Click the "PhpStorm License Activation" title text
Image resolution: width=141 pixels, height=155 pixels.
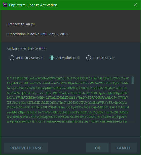[x=33, y=5]
